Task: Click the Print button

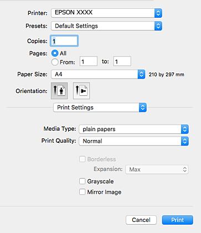Action: coord(178,220)
